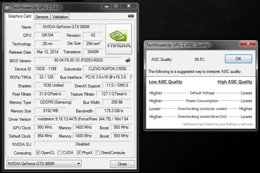260x173 pixels.
Task: Click the Die Size field 294 mm²
Action: pos(93,44)
